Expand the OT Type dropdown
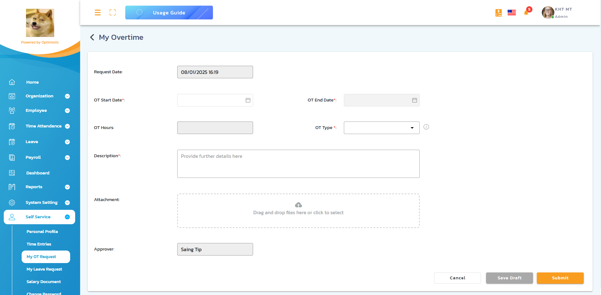Viewport: 601px width, 295px height. pyautogui.click(x=412, y=128)
